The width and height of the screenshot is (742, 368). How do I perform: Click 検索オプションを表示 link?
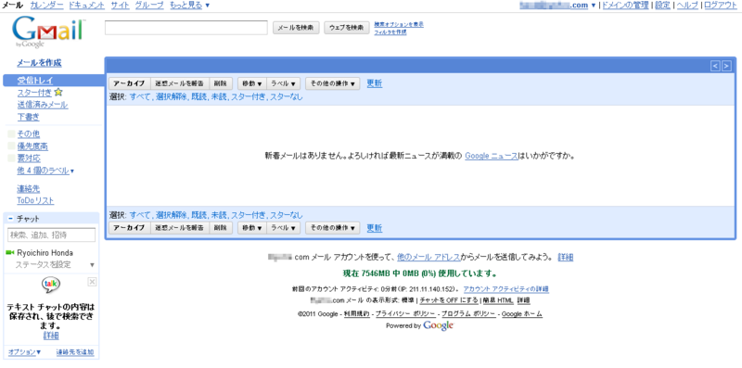point(399,24)
